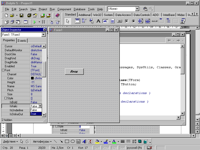Click the View Form icon
200x150 pixels.
[12, 22]
